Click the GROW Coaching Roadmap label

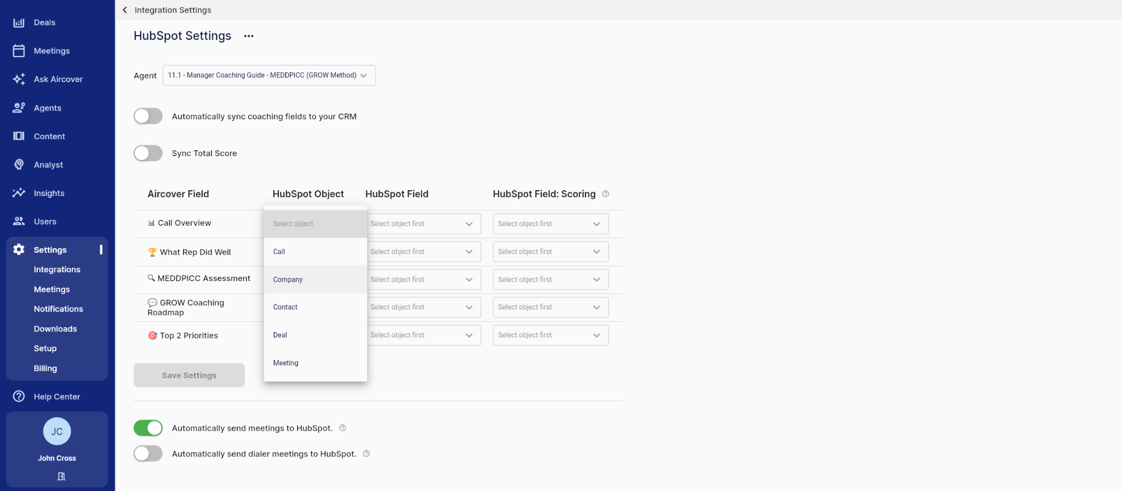pos(186,307)
